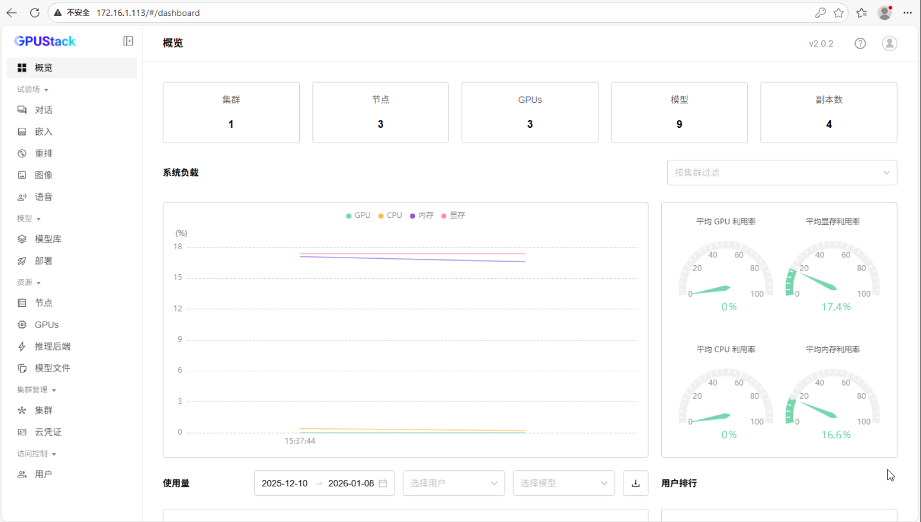Collapse the 集群管理 sidebar group
Screen dimensions: 921x522
pos(37,390)
